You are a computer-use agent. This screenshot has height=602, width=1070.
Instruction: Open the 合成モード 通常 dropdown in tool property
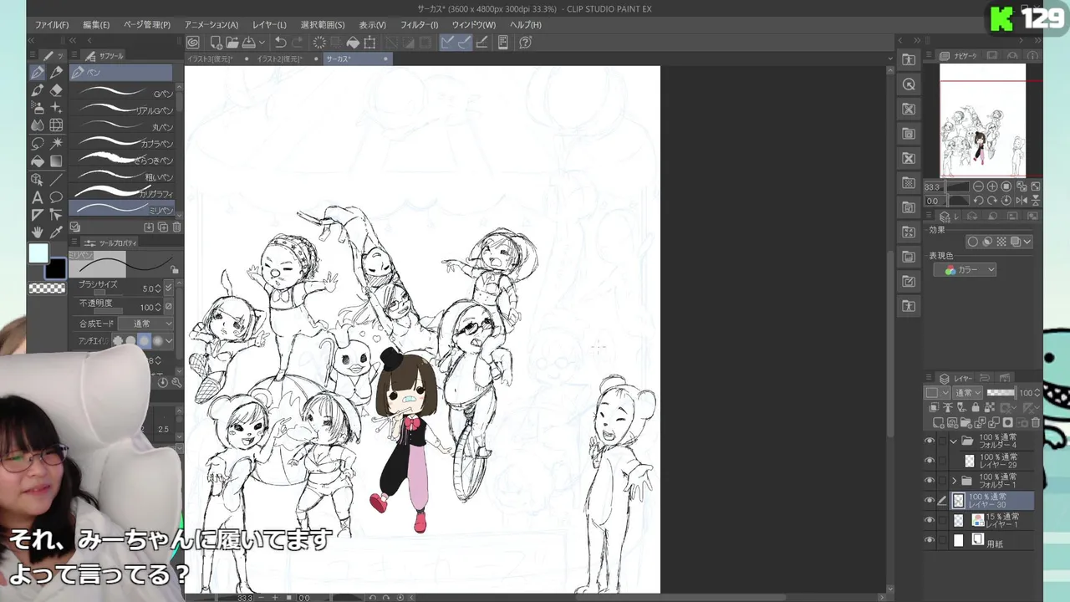(147, 324)
